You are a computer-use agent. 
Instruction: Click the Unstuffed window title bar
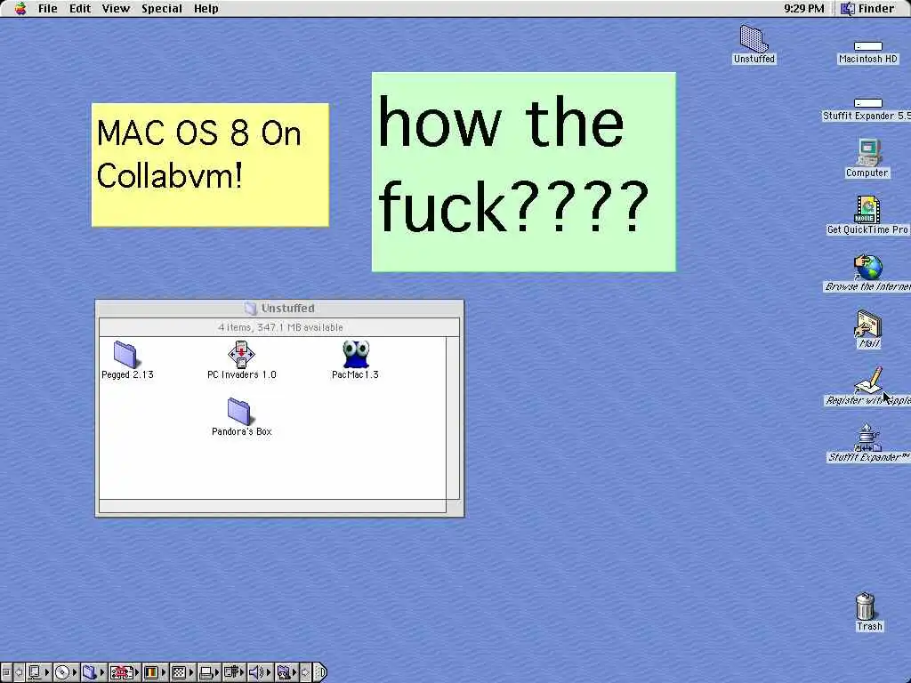click(x=279, y=309)
